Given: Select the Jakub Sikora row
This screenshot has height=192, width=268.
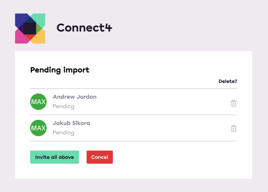Looking at the screenshot, I should [134, 128].
